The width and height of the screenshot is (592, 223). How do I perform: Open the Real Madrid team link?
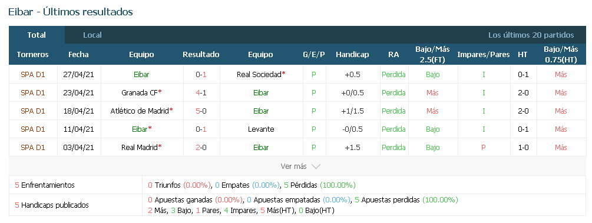click(x=140, y=147)
